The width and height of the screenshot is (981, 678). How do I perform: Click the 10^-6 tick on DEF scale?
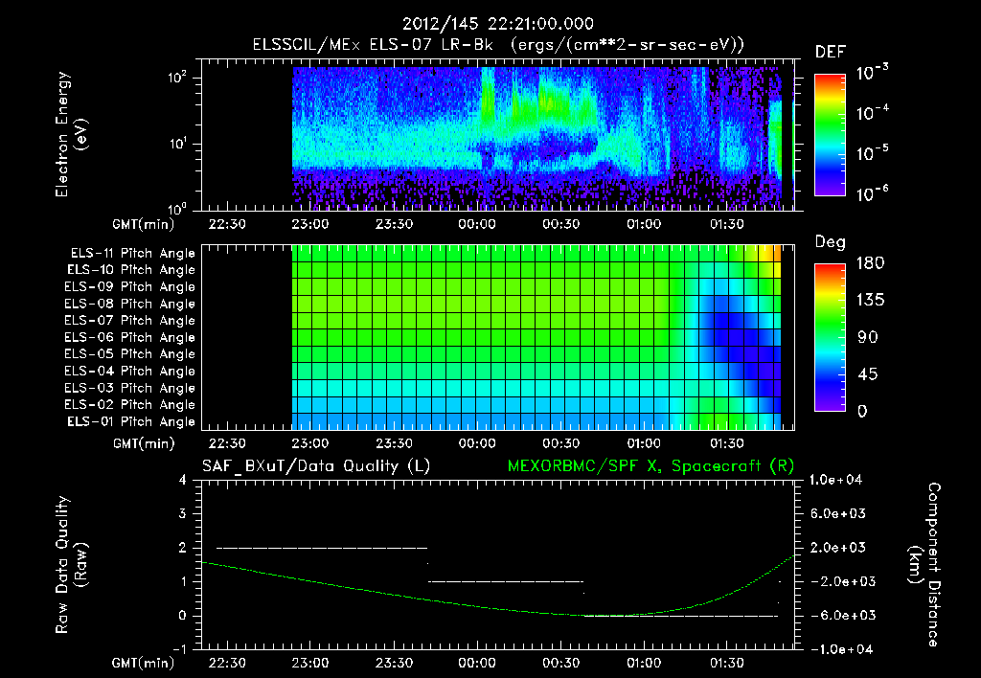tap(872, 193)
